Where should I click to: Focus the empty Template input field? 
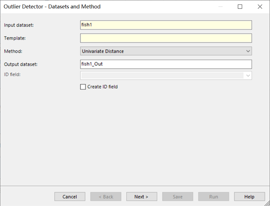pyautogui.click(x=166, y=38)
